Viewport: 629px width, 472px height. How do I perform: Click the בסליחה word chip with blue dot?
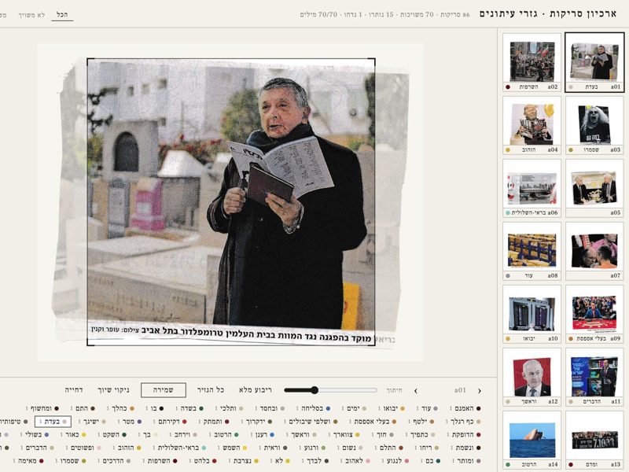tap(314, 408)
